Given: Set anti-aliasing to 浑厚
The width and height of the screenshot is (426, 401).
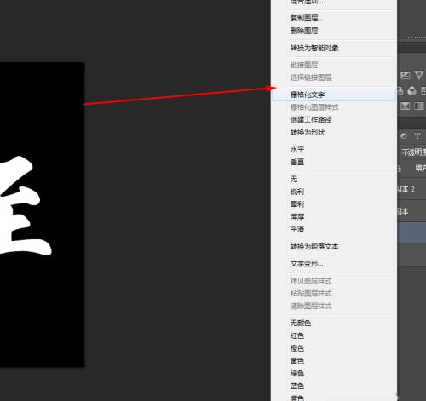Looking at the screenshot, I should coord(297,216).
